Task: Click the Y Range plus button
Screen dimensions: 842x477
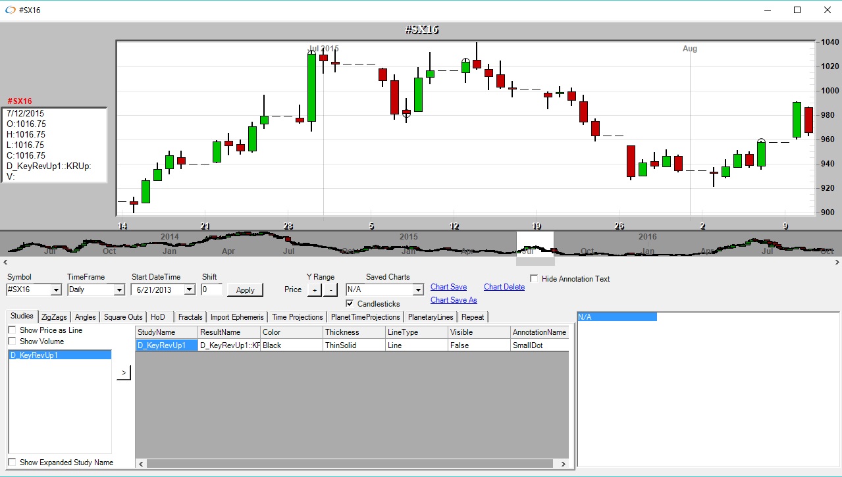Action: [x=315, y=289]
